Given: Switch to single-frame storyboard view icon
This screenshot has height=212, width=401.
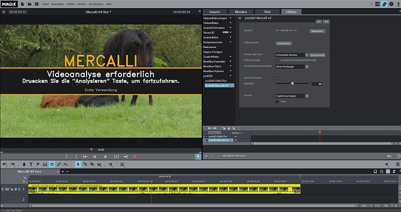Looking at the screenshot, I should click(375, 171).
